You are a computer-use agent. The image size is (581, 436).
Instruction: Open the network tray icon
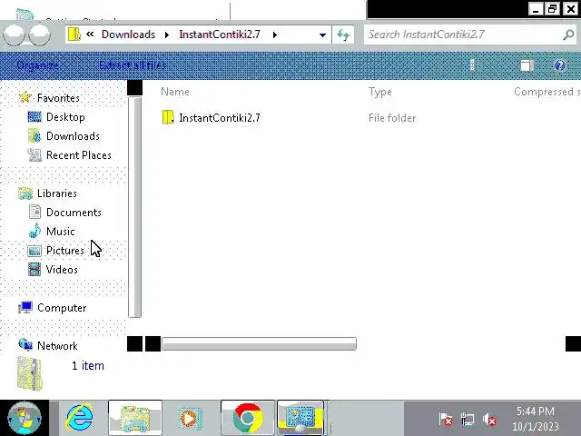tap(468, 420)
